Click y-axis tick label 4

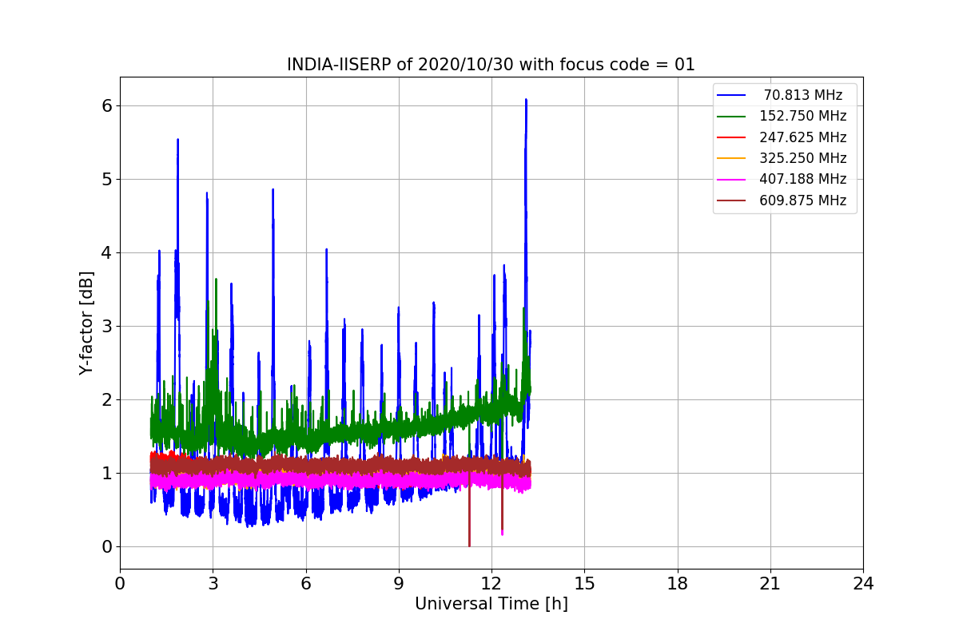(106, 252)
